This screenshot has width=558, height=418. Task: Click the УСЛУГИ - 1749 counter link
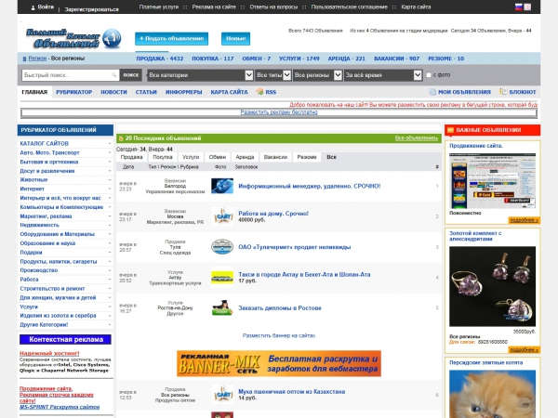(299, 59)
